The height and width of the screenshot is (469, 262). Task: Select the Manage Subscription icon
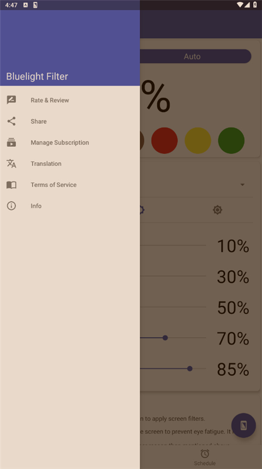point(11,143)
